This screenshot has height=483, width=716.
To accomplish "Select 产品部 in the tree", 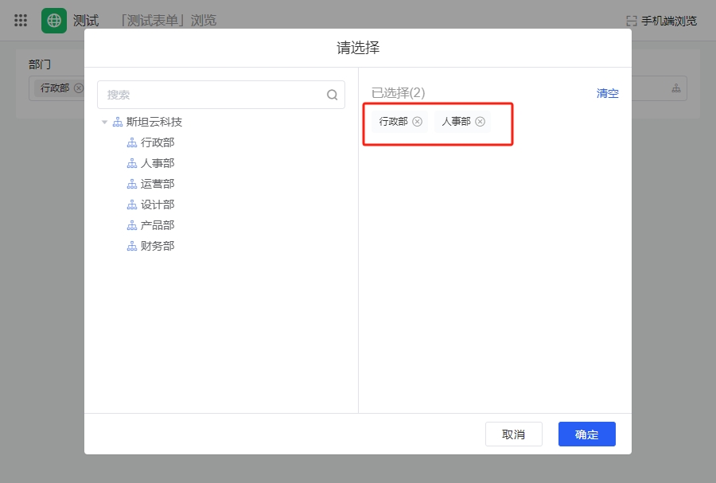I will pos(158,225).
